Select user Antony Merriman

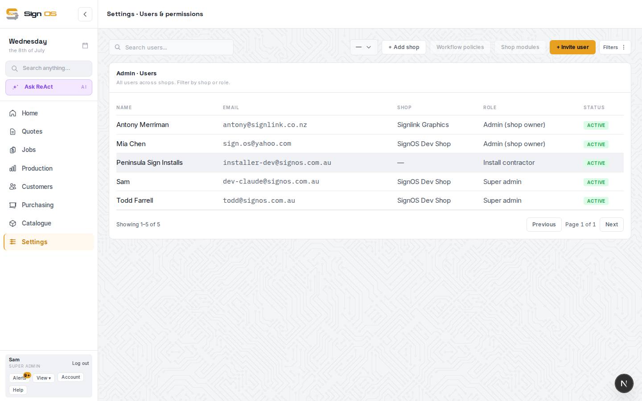click(143, 125)
